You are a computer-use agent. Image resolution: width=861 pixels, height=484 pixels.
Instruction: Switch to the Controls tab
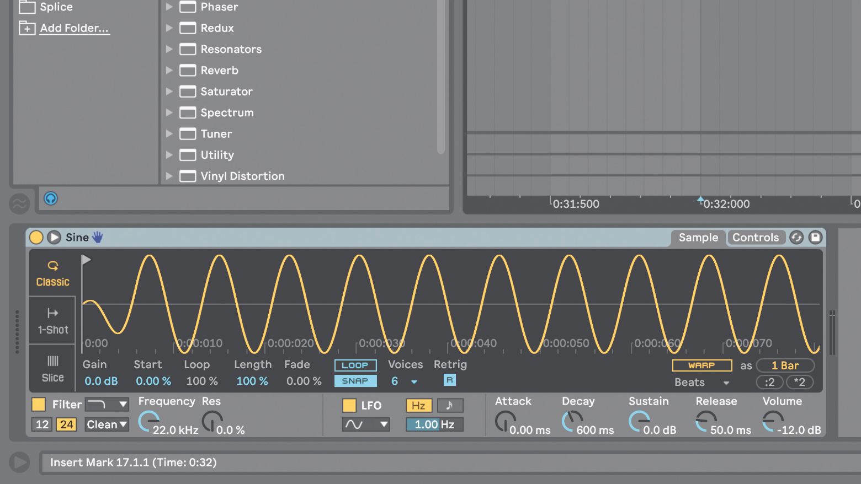756,237
